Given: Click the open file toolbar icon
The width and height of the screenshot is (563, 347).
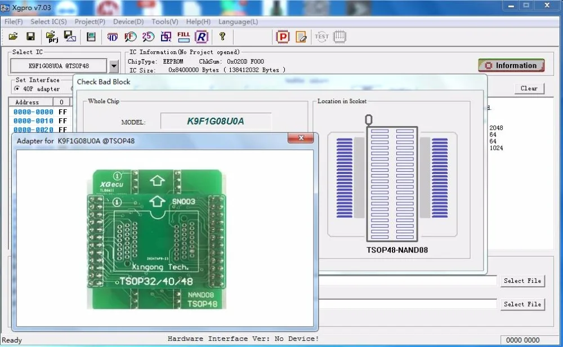Looking at the screenshot, I should point(14,36).
